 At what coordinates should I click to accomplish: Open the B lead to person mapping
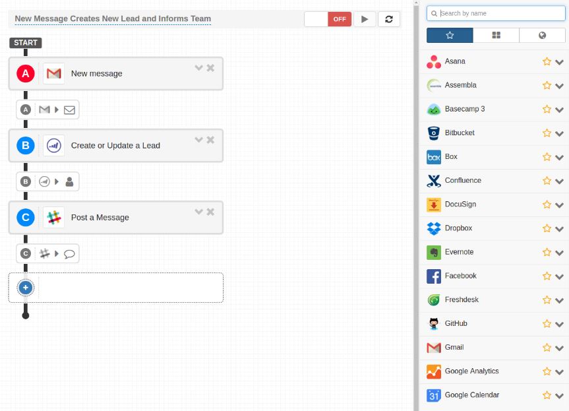47,181
